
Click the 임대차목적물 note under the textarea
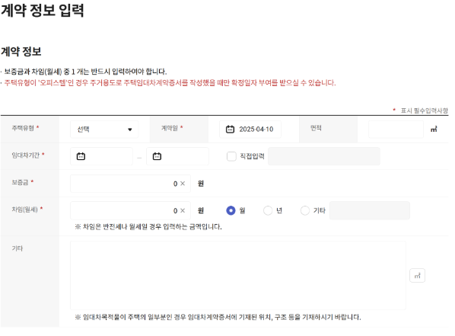click(218, 317)
